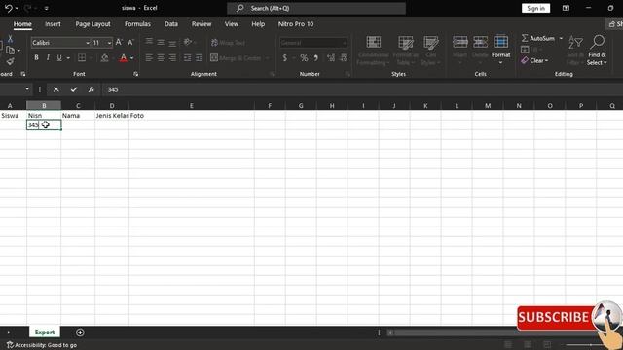Click the Copy icon
Viewport: 623px width, 350px height.
click(11, 51)
